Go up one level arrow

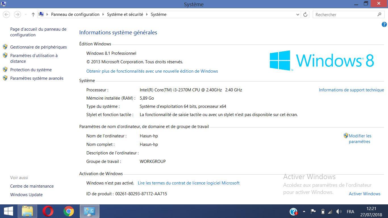(x=33, y=14)
